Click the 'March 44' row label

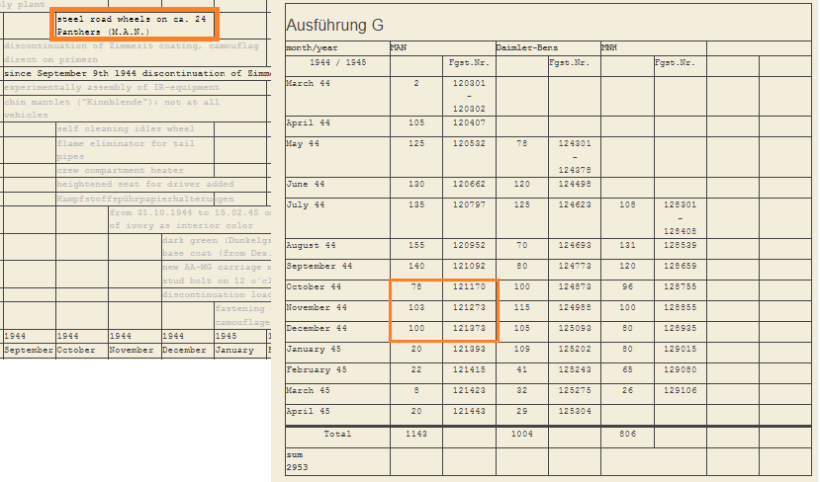(308, 83)
